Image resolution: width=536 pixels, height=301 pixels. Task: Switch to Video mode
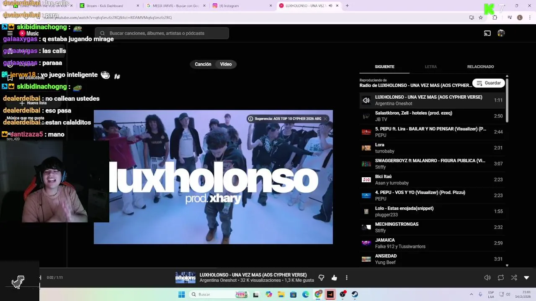point(226,64)
